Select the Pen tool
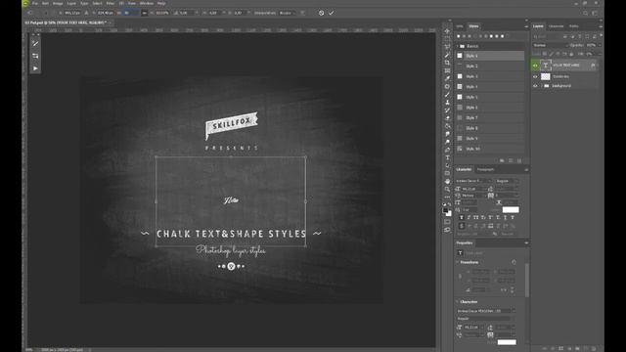Screen dimensions: 626x352 coord(447,150)
